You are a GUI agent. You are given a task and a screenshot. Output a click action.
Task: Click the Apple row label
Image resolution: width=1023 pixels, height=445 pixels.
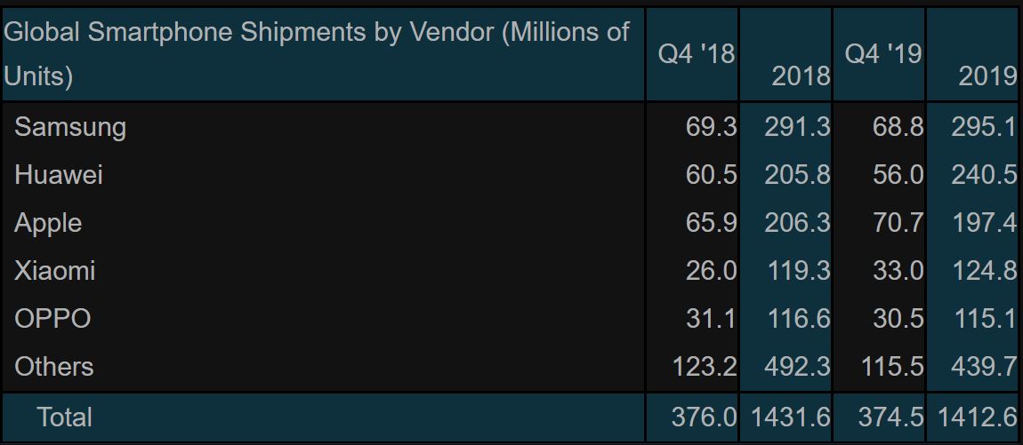[x=48, y=224]
